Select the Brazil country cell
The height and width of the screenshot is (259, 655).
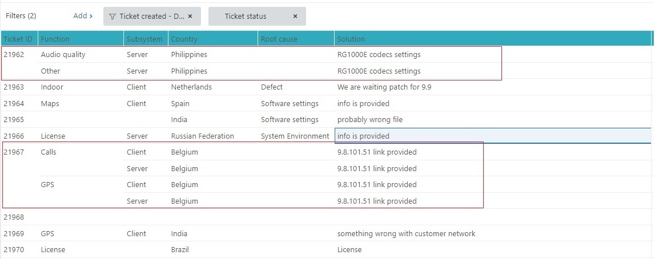pyautogui.click(x=180, y=250)
